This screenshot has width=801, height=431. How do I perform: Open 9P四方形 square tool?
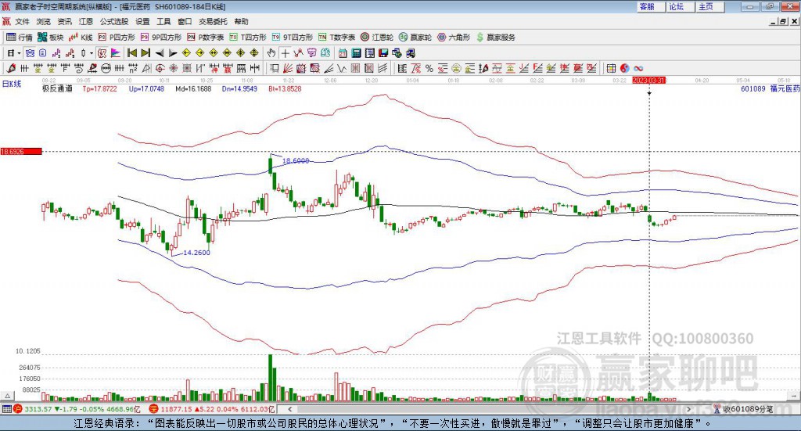(161, 38)
